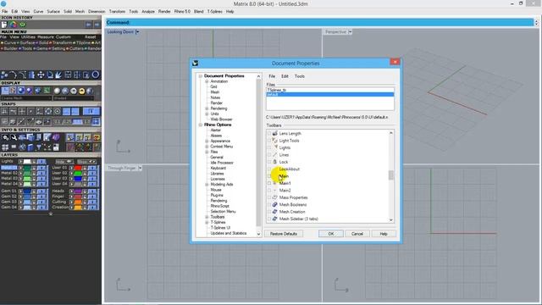Click the blue sphere shaded display icon
This screenshot has height=305, width=542.
21,91
